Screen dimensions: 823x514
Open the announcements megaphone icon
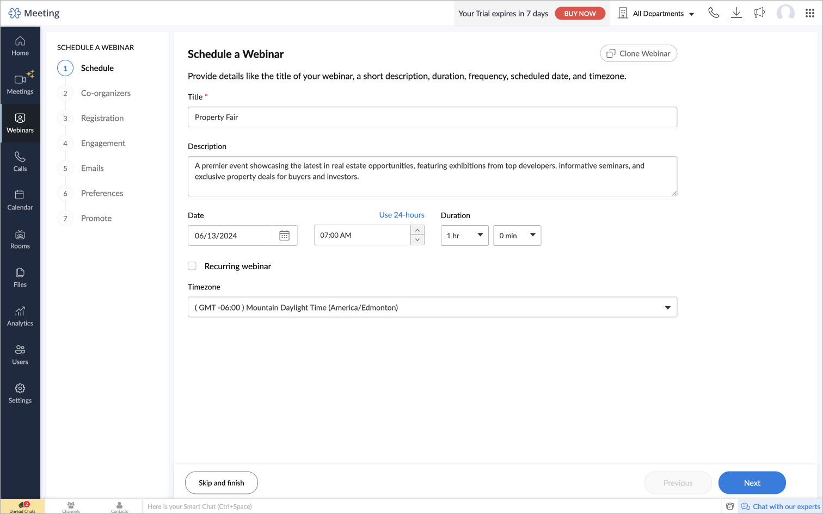759,13
